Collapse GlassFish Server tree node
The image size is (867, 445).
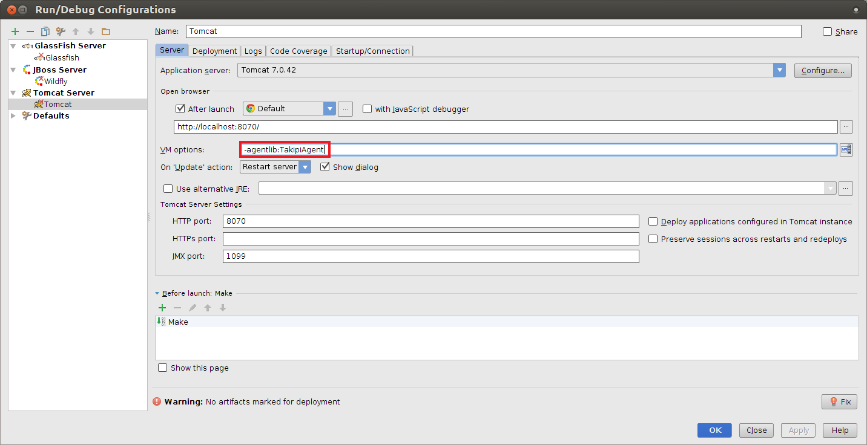tap(13, 46)
